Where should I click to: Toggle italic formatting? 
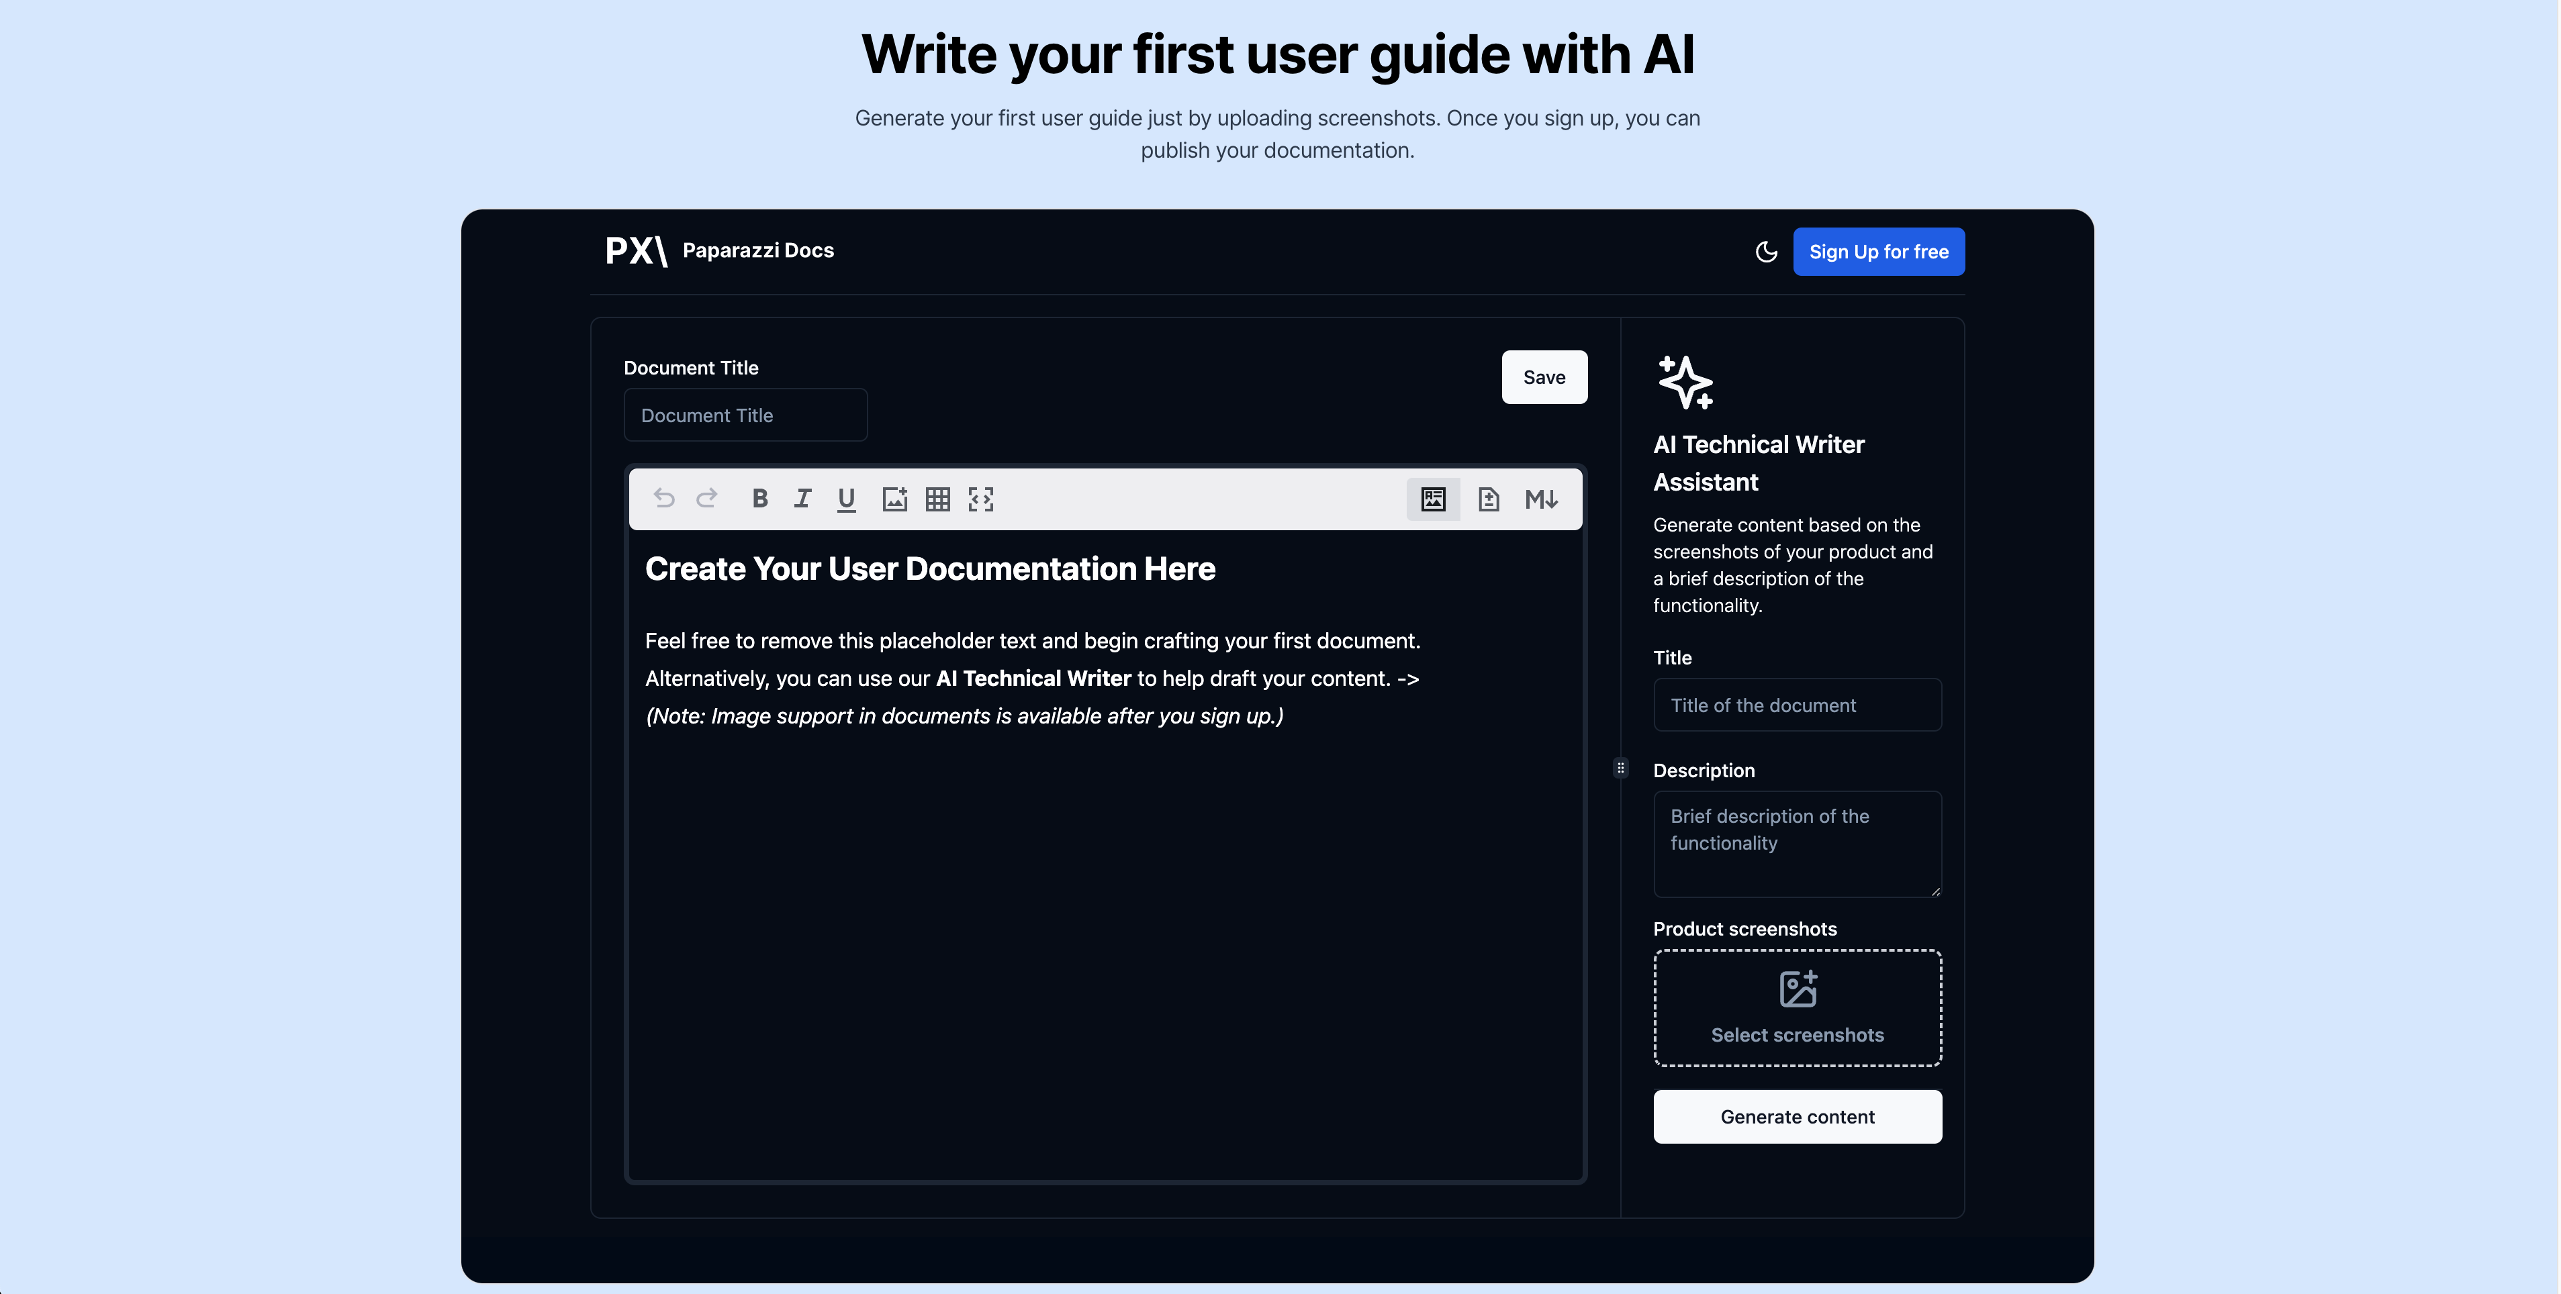802,499
